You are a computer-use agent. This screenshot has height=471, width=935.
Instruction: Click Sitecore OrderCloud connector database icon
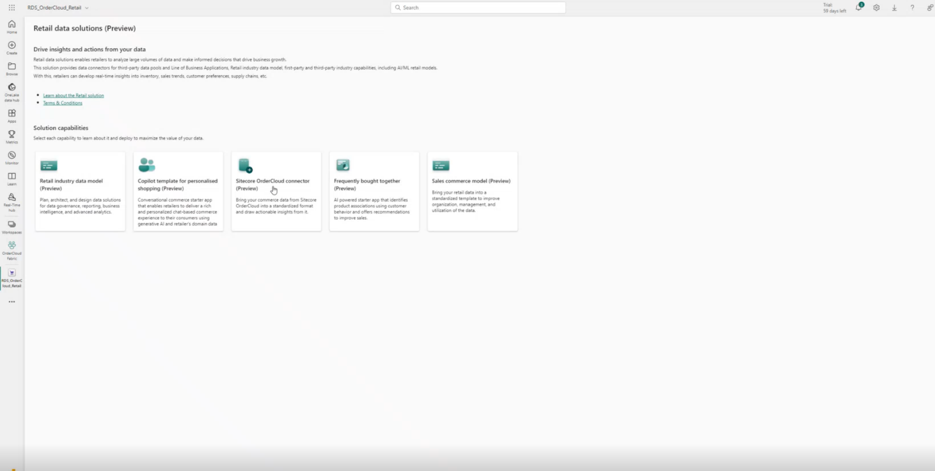245,166
